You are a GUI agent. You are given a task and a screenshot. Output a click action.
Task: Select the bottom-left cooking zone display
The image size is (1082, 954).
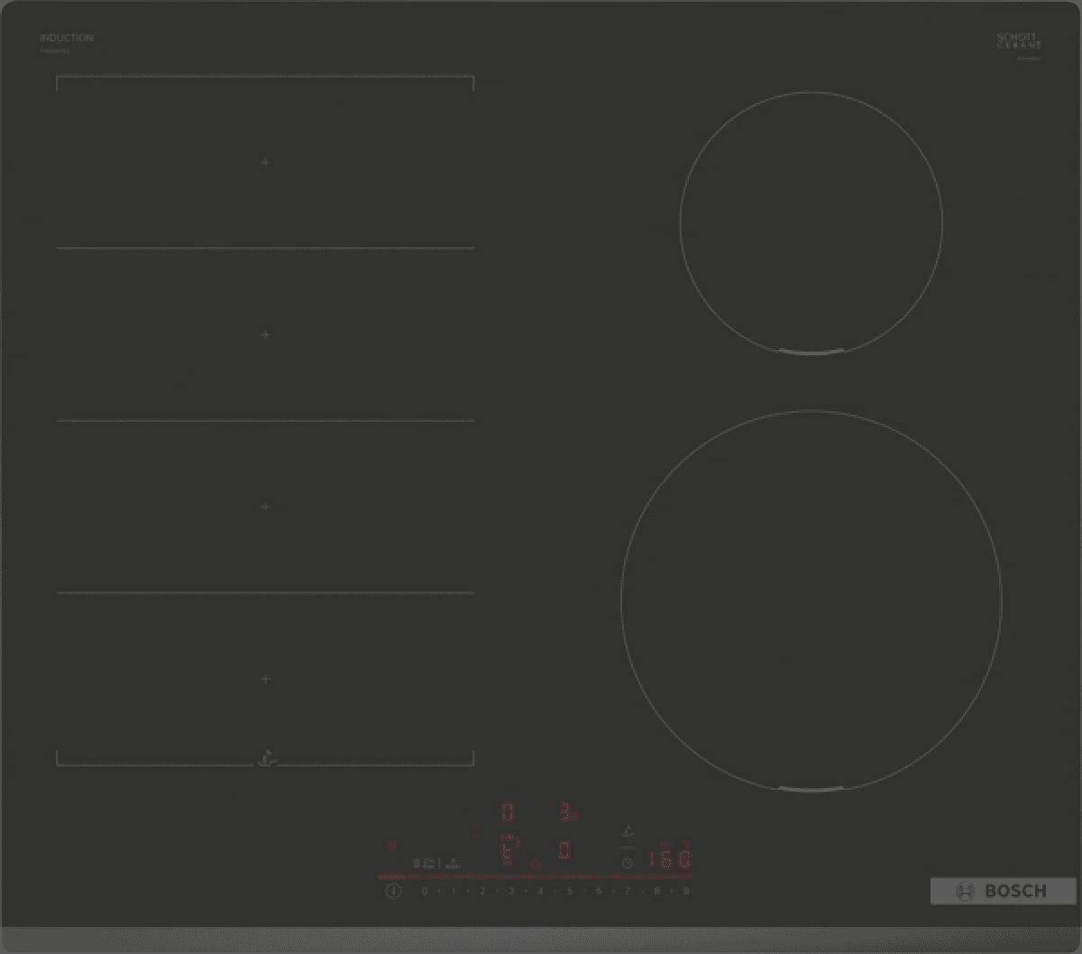(x=507, y=850)
